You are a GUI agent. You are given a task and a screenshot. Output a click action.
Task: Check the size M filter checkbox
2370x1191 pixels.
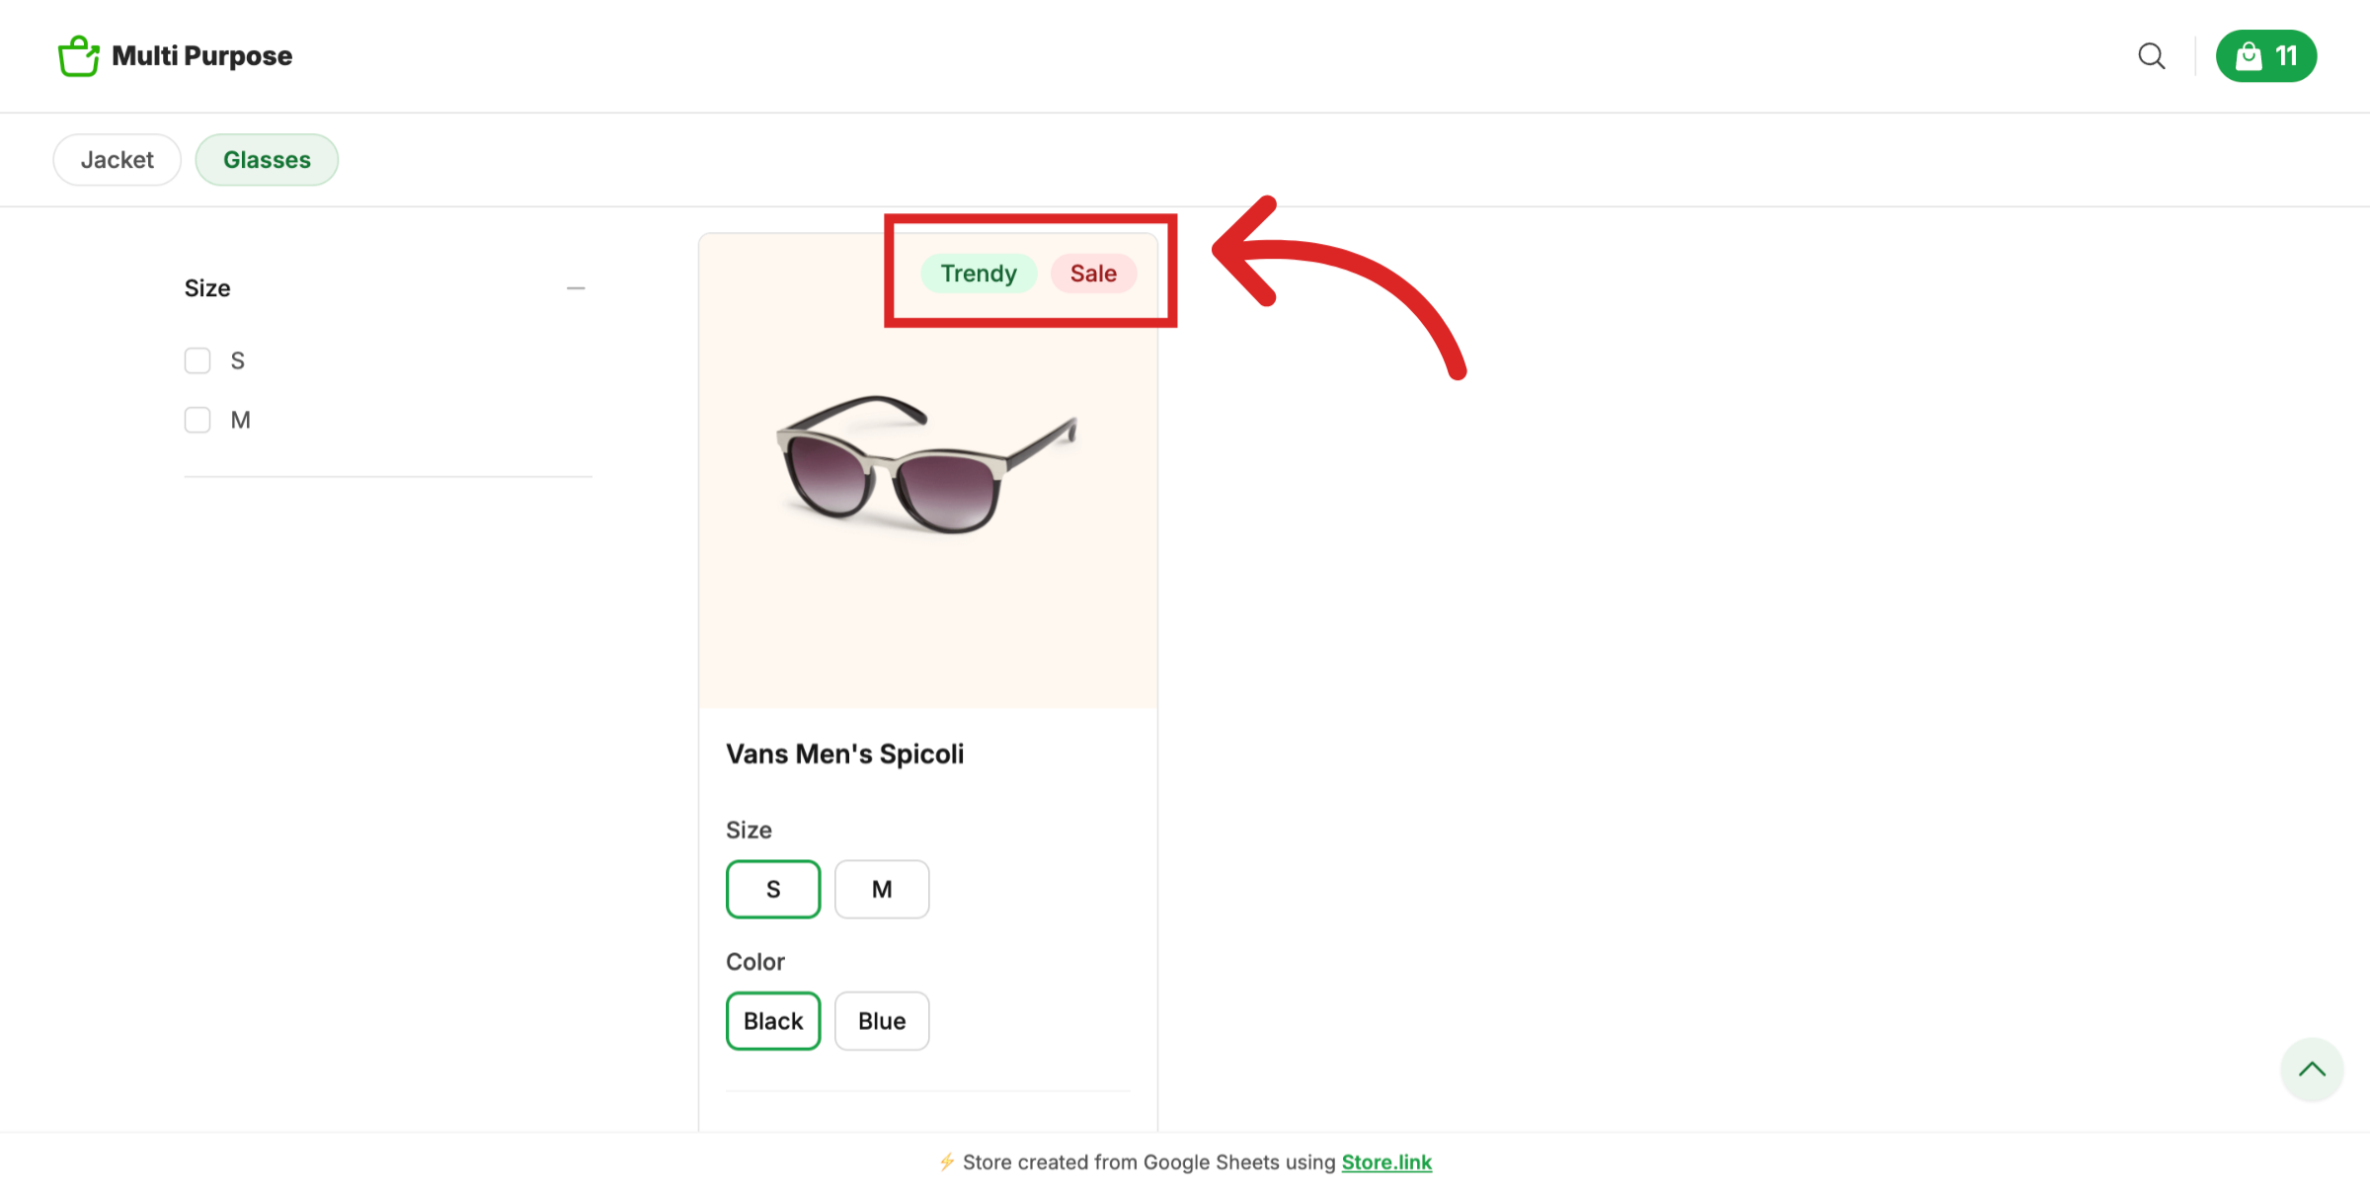point(197,420)
